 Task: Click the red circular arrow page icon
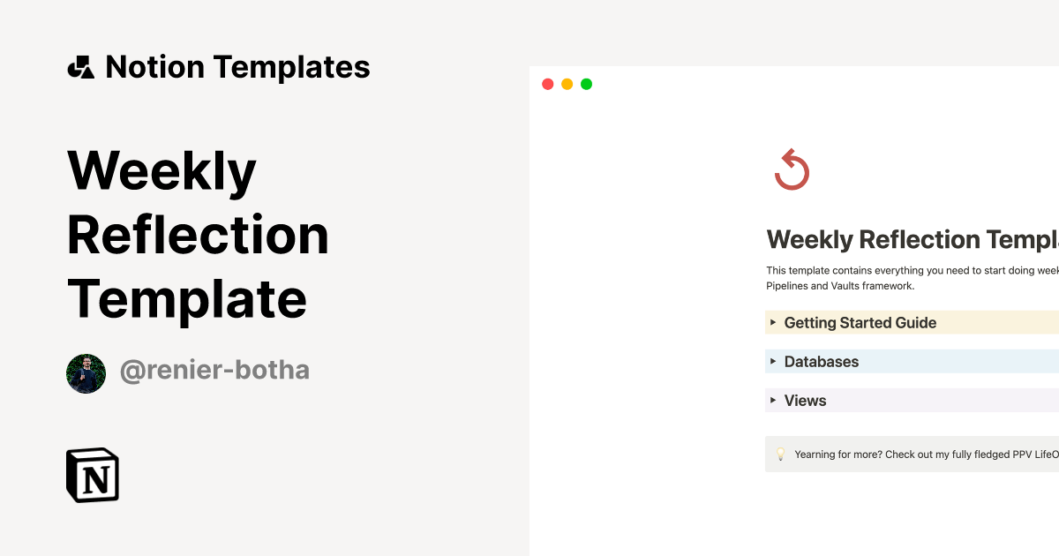tap(792, 169)
